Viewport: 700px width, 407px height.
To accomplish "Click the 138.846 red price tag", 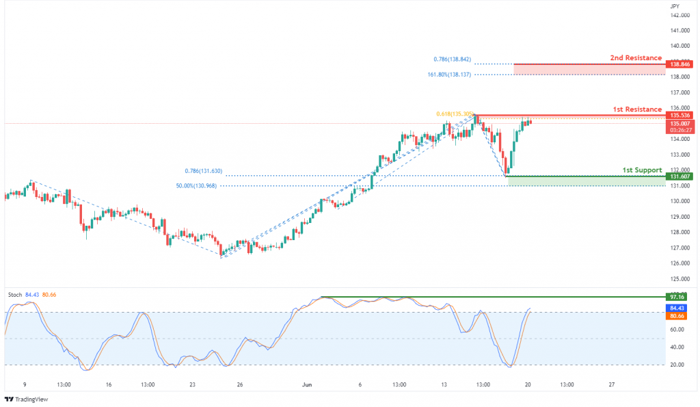I will tap(679, 64).
